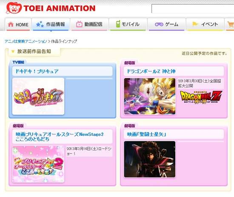Open the ドキドキ!プリキュア title link
The height and width of the screenshot is (197, 234).
coord(37,71)
